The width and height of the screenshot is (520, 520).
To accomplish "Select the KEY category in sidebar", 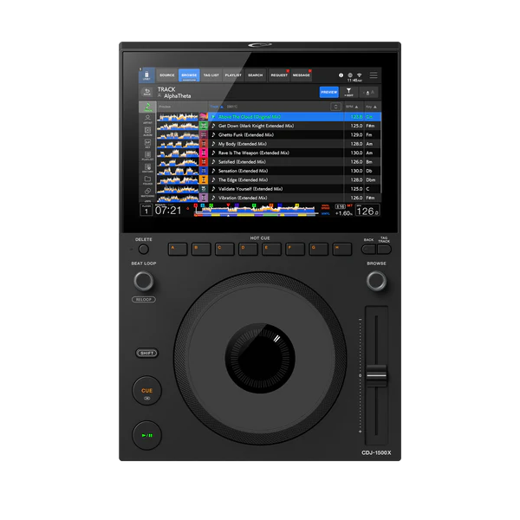I will tap(147, 144).
